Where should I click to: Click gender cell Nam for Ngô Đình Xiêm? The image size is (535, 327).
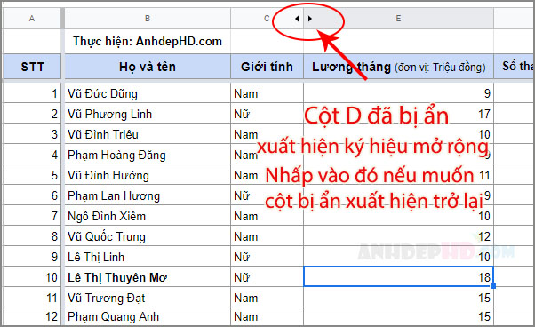point(267,216)
